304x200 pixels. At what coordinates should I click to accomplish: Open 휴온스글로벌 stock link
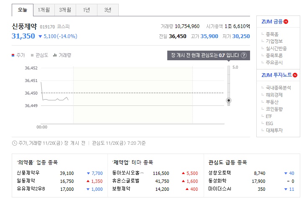126,181
